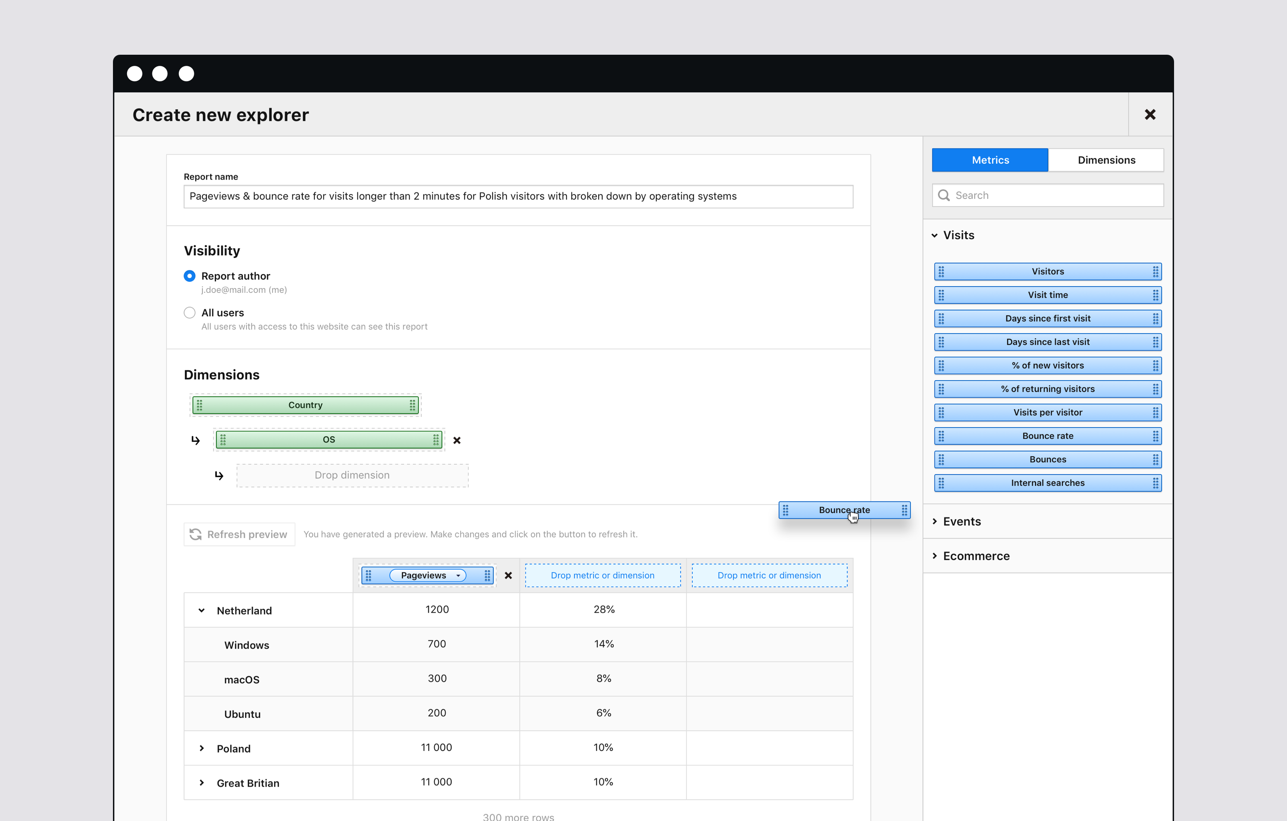Click the j.doe@mail.com (me) text
This screenshot has height=821, width=1287.
pos(244,289)
